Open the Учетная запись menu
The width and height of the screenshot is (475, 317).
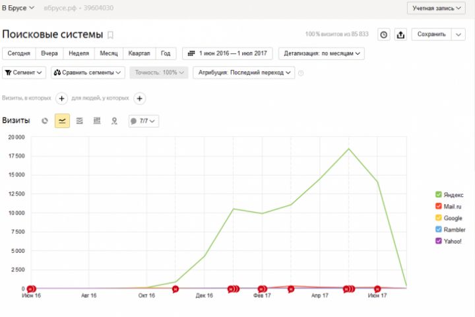coord(437,8)
